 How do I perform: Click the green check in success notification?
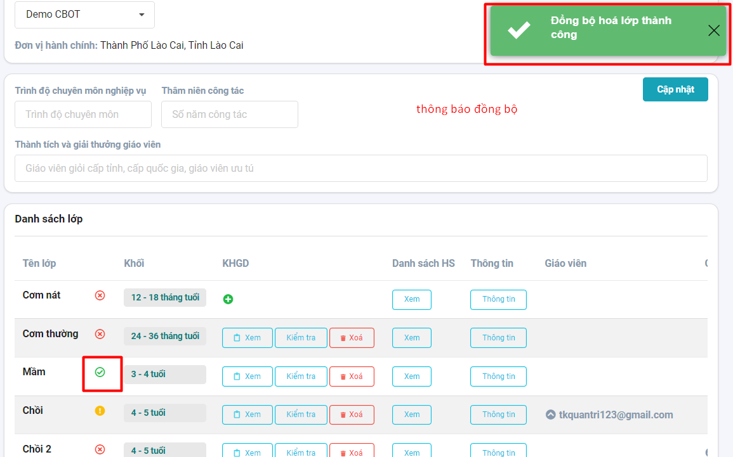point(519,30)
